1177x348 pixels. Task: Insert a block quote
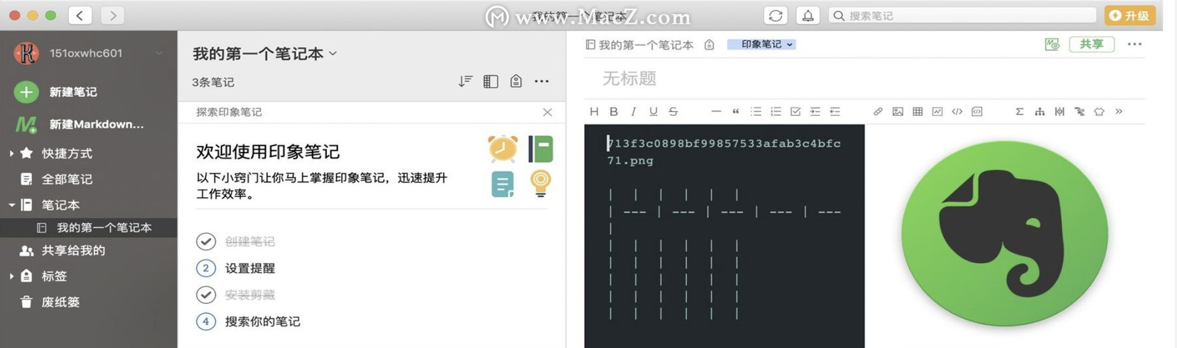coord(736,112)
